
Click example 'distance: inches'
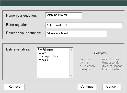coord(112,66)
